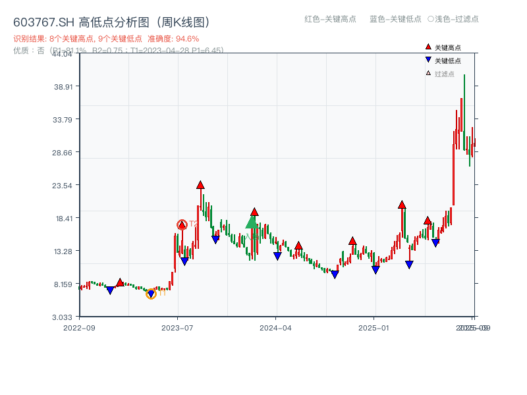The width and height of the screenshot is (527, 395).
Task: Open details on the circled T2 annotation
Action: (x=182, y=224)
